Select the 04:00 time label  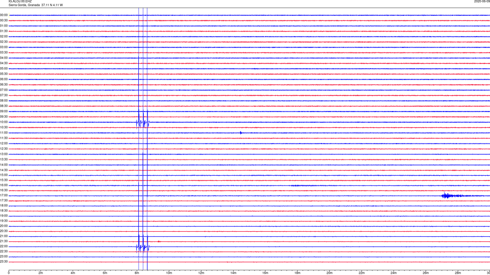click(4, 58)
